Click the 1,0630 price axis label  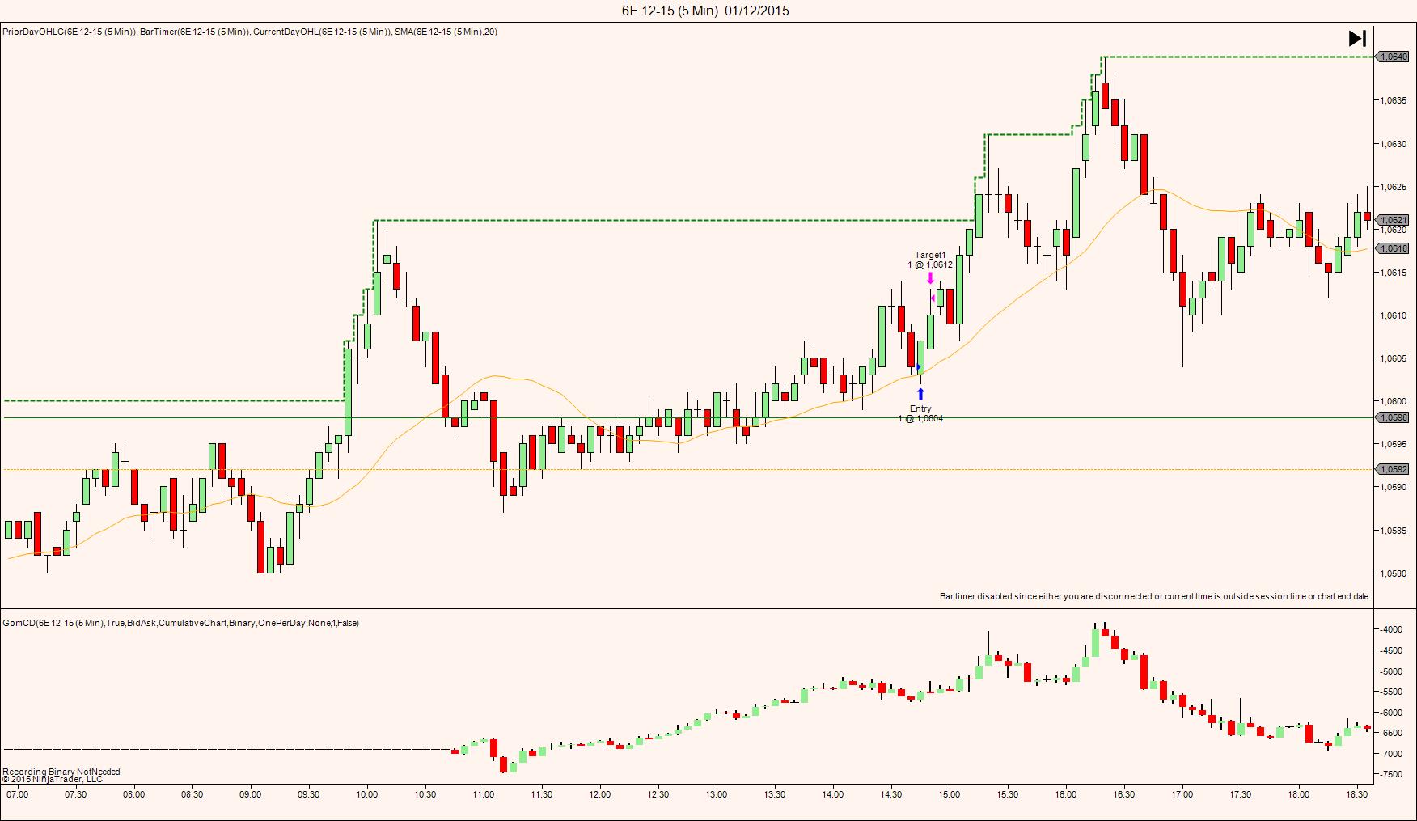coord(1394,144)
